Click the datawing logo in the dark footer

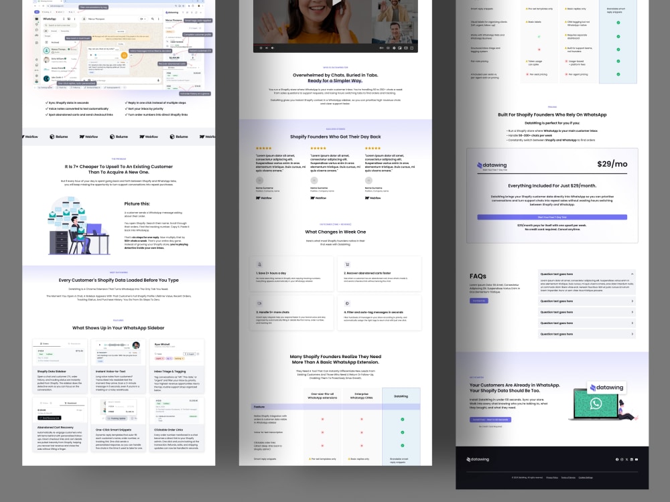(x=478, y=459)
